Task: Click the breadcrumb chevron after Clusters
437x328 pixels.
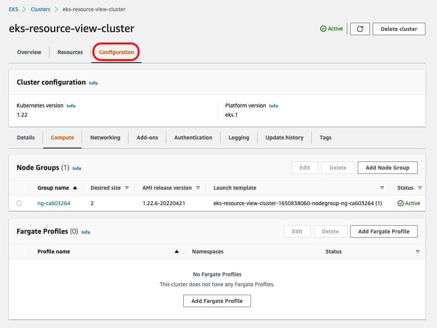Action: point(56,9)
